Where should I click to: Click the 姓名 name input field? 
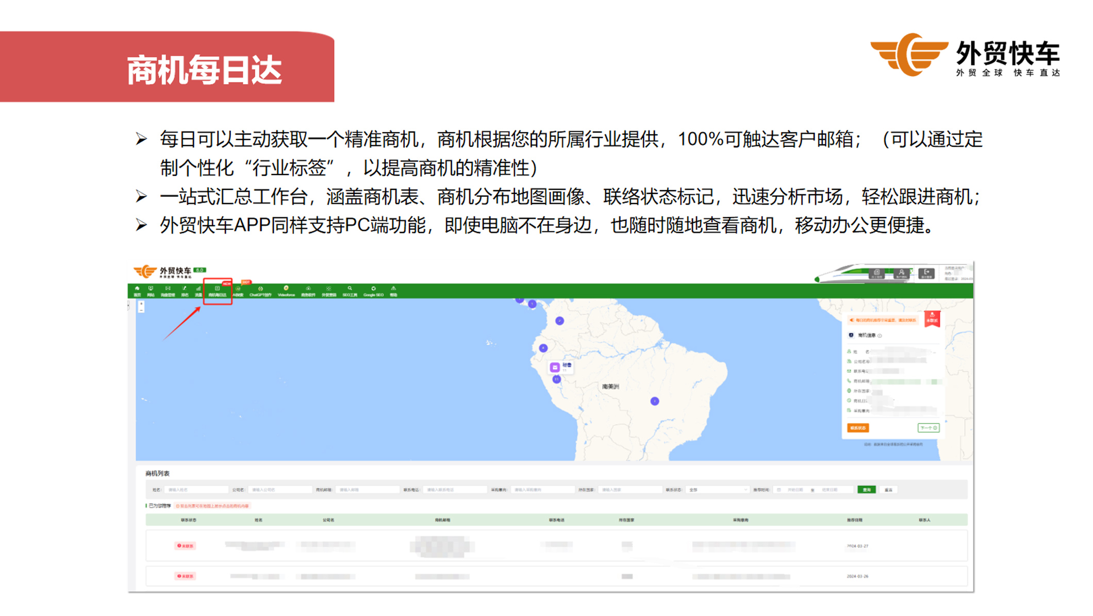(x=196, y=490)
